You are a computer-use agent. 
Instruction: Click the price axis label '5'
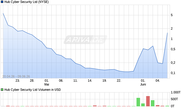click(172, 15)
